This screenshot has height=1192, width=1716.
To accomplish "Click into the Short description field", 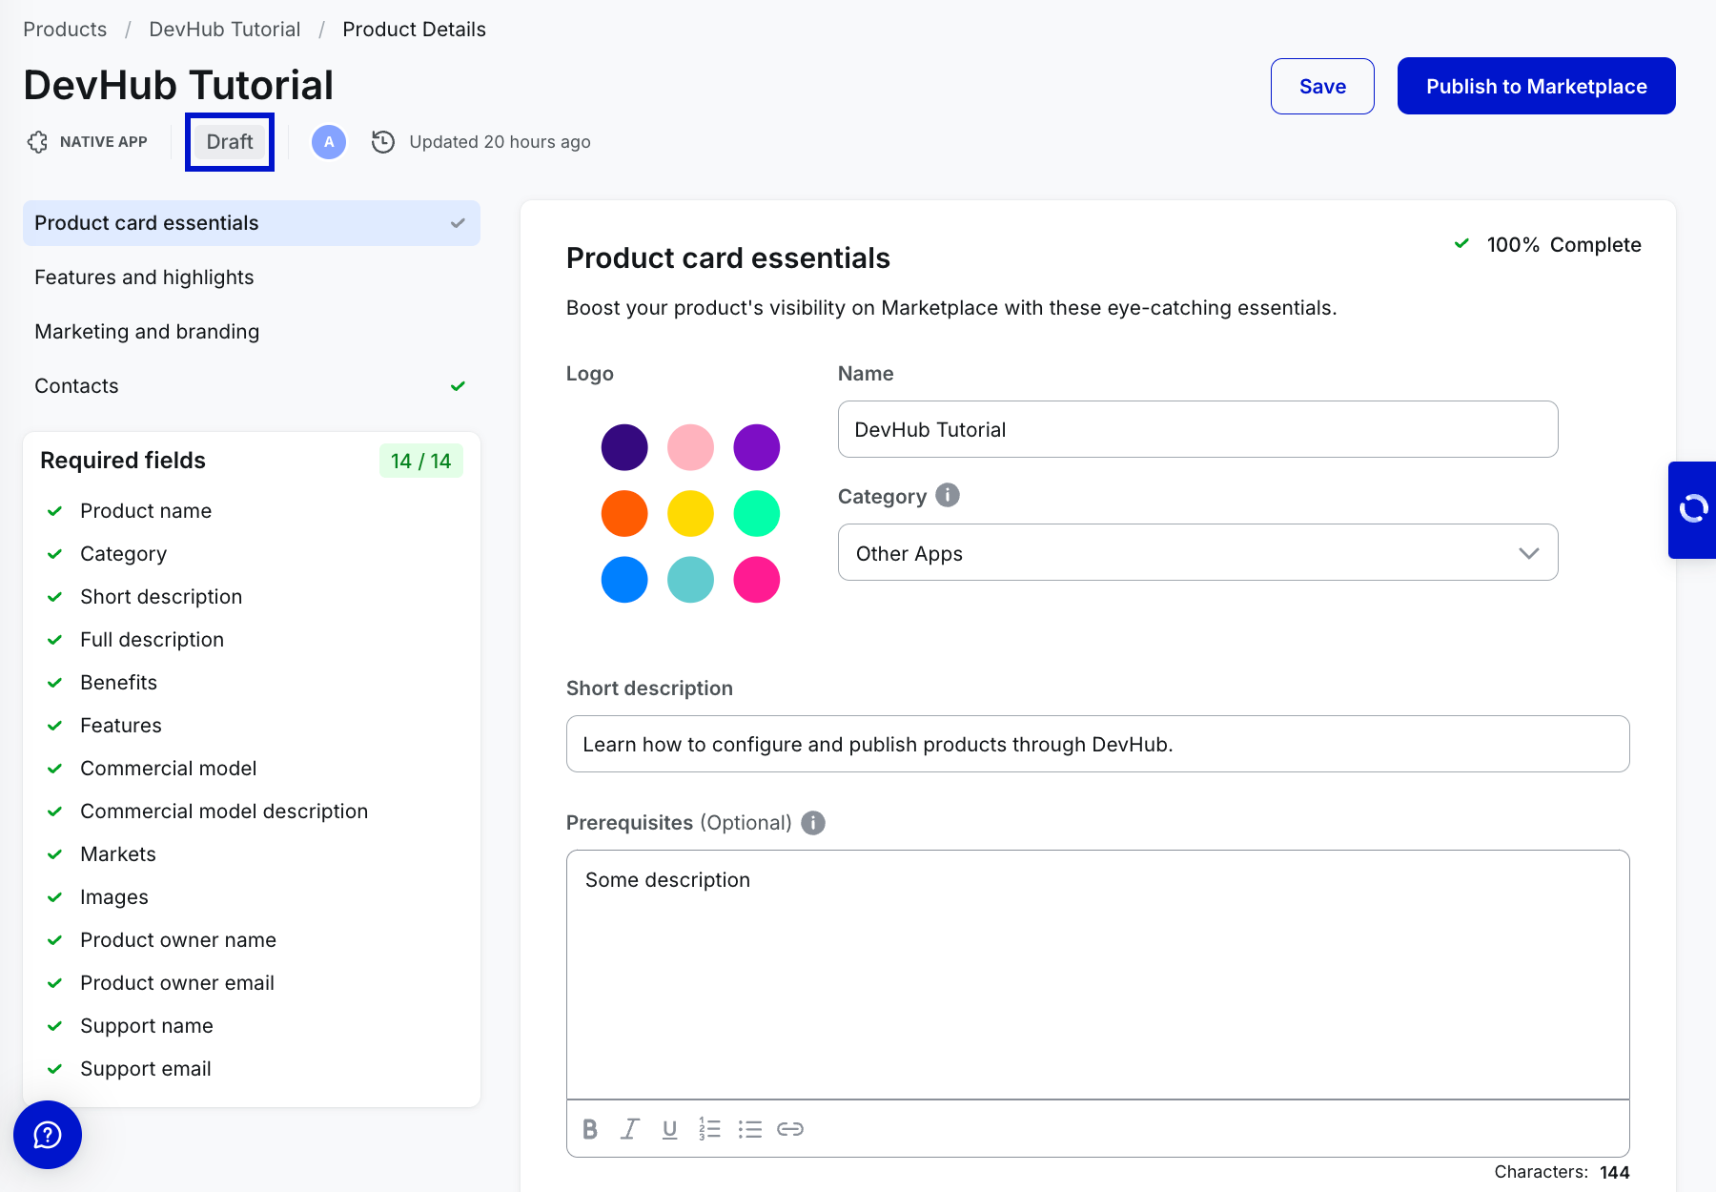I will point(1097,745).
